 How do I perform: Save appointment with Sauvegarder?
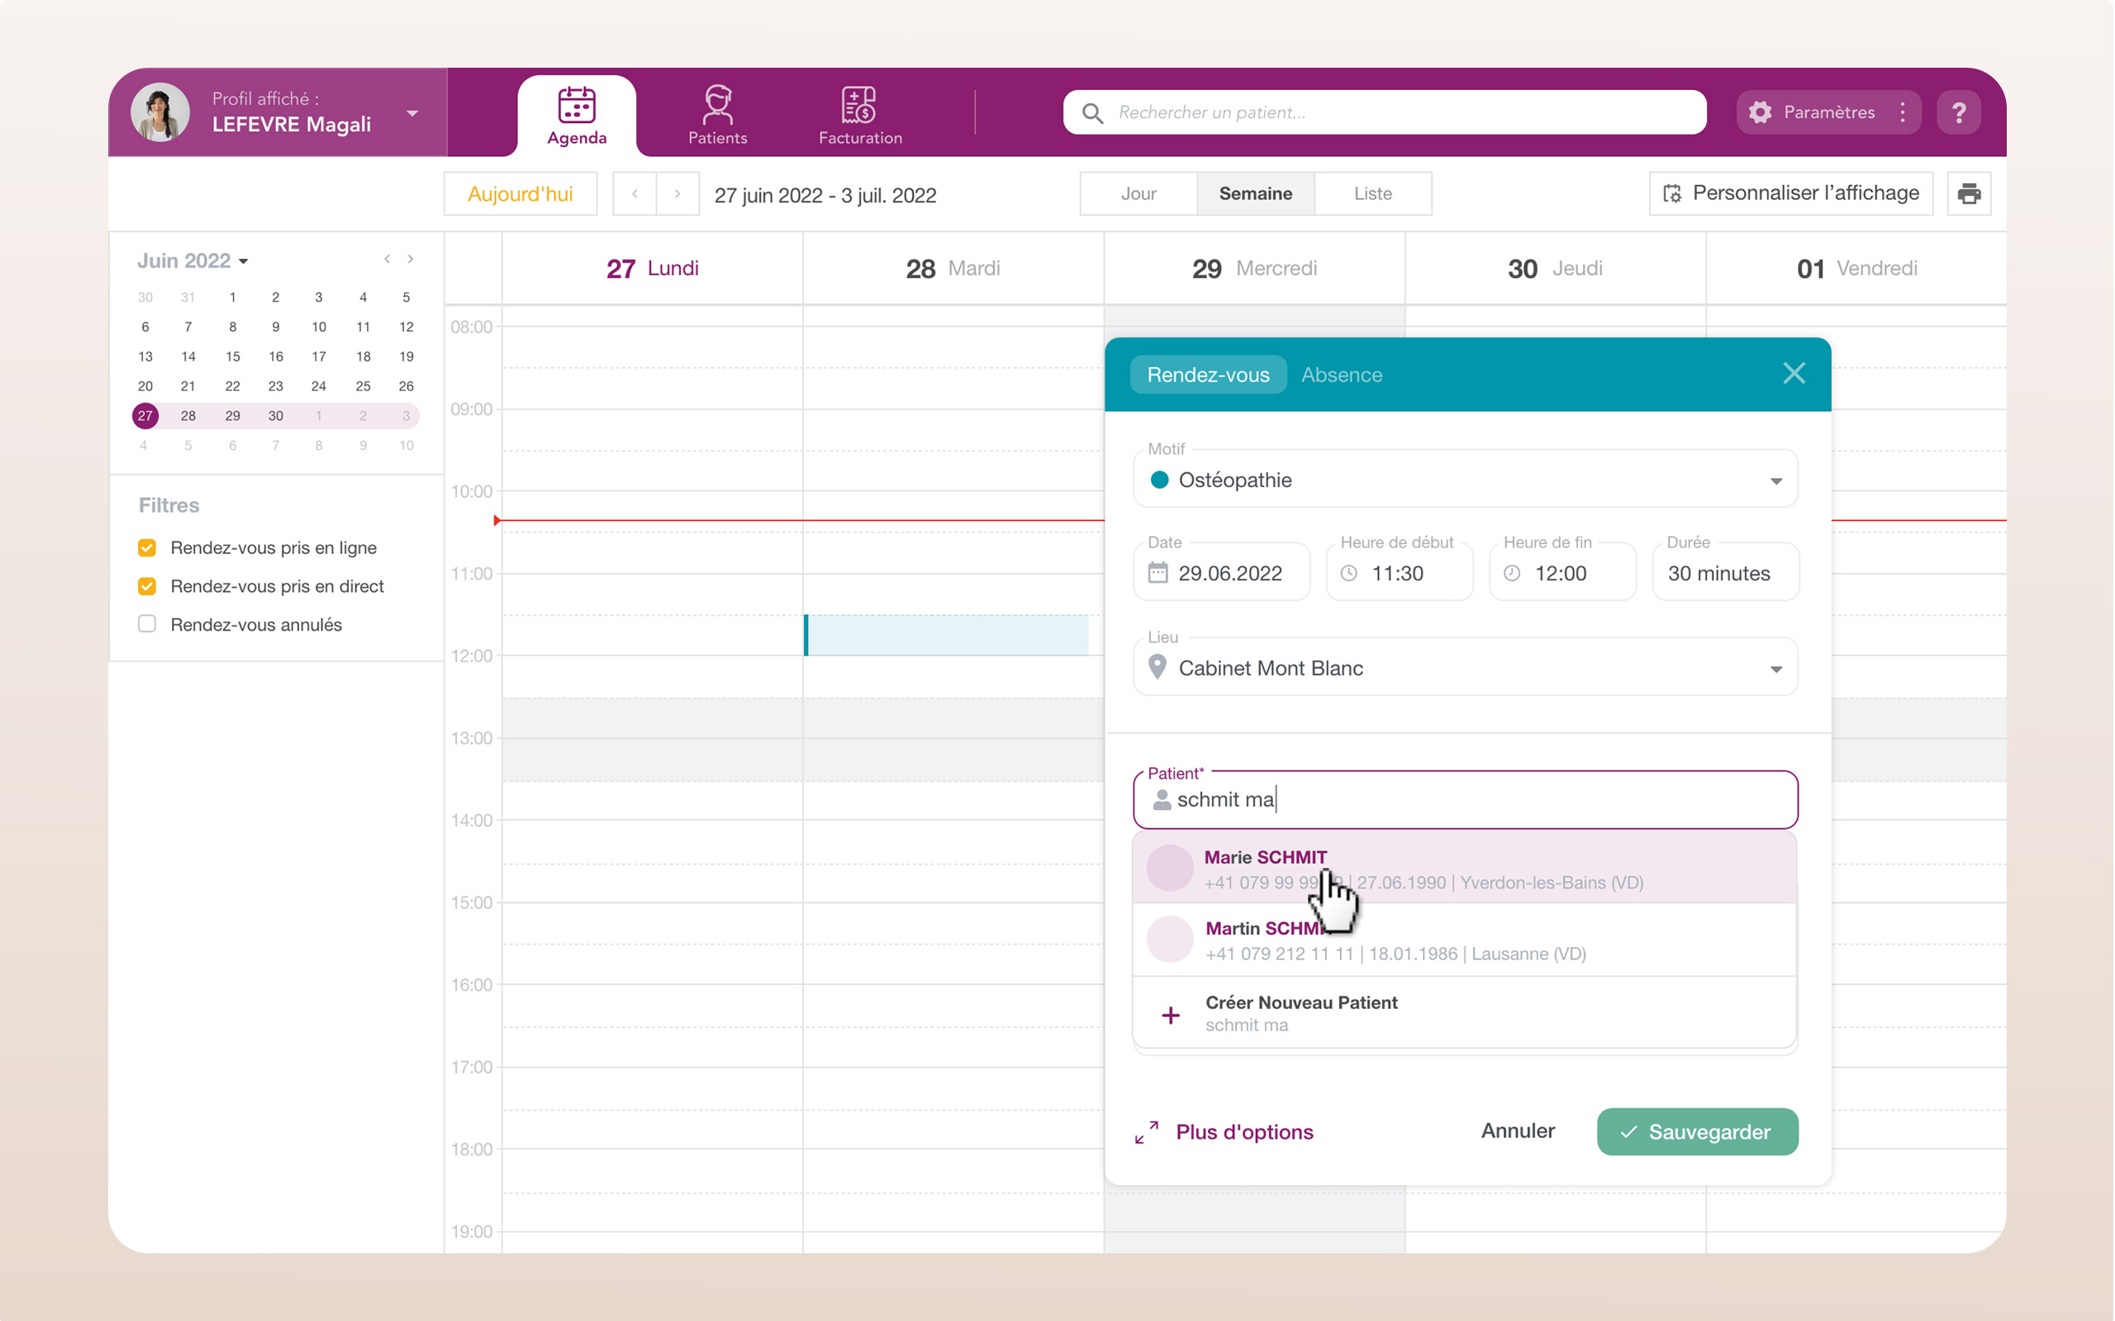point(1698,1132)
